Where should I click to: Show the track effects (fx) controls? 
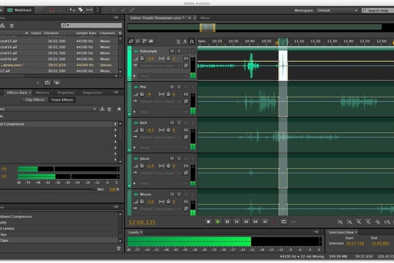138,41
